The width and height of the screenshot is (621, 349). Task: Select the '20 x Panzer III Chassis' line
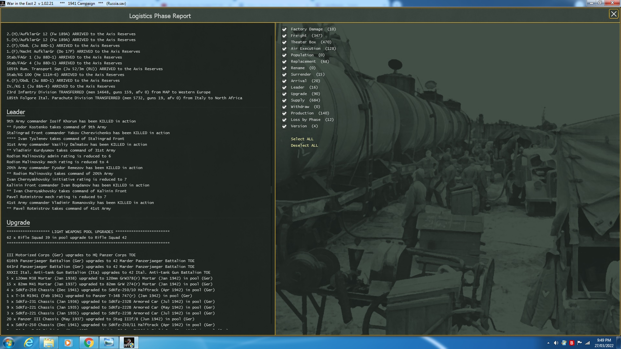click(x=101, y=319)
